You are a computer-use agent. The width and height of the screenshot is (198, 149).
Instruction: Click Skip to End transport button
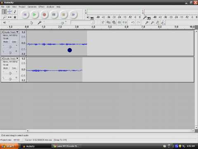(x=73, y=14)
